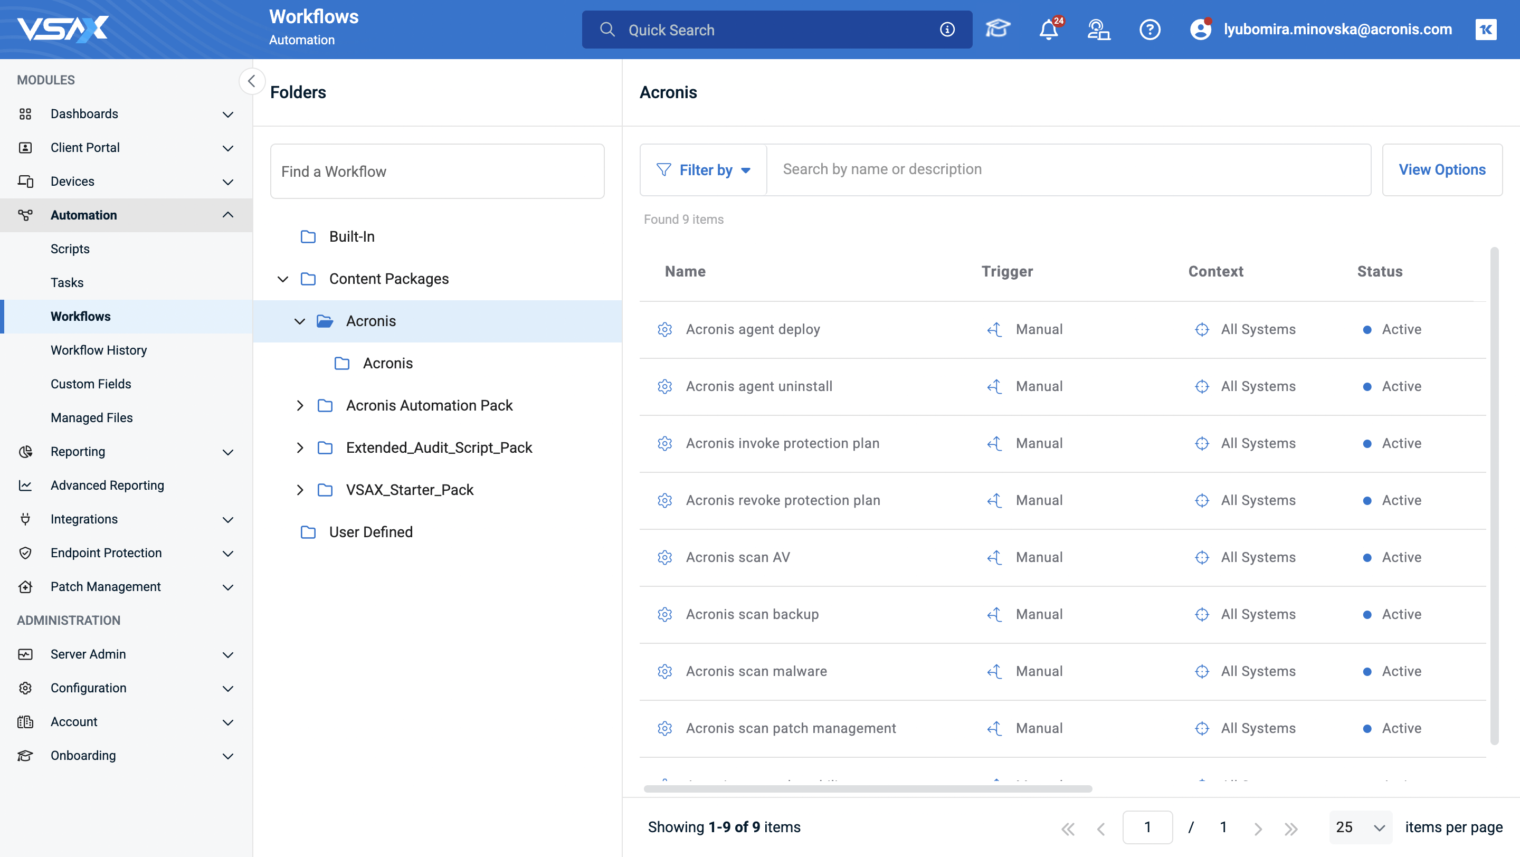
Task: Open the items per page dropdown
Action: point(1360,827)
